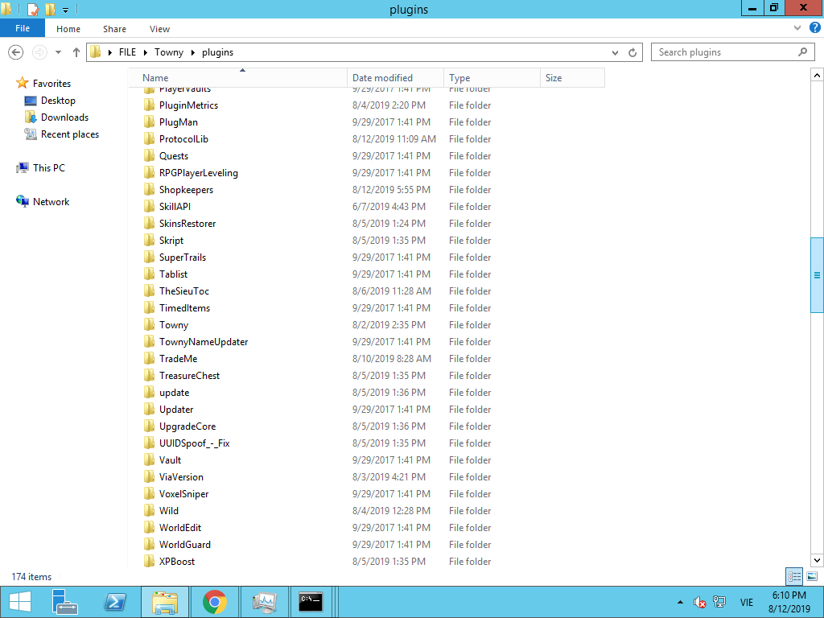Select the Quests folder name
The width and height of the screenshot is (824, 618).
click(174, 156)
